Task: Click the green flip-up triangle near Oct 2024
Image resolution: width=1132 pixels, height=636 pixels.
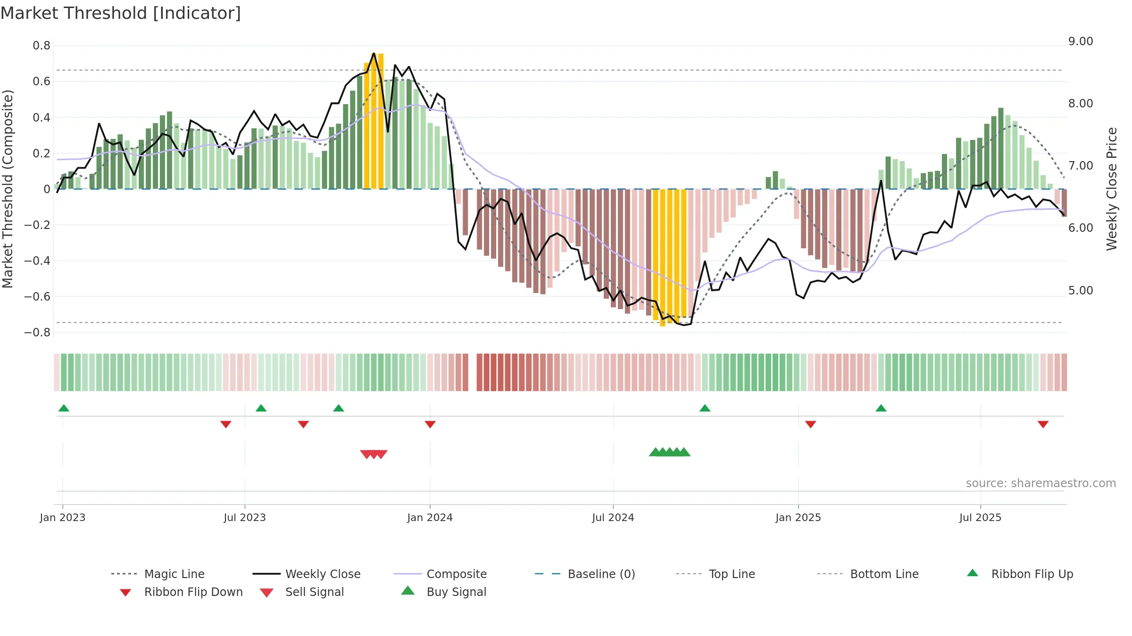Action: [705, 408]
